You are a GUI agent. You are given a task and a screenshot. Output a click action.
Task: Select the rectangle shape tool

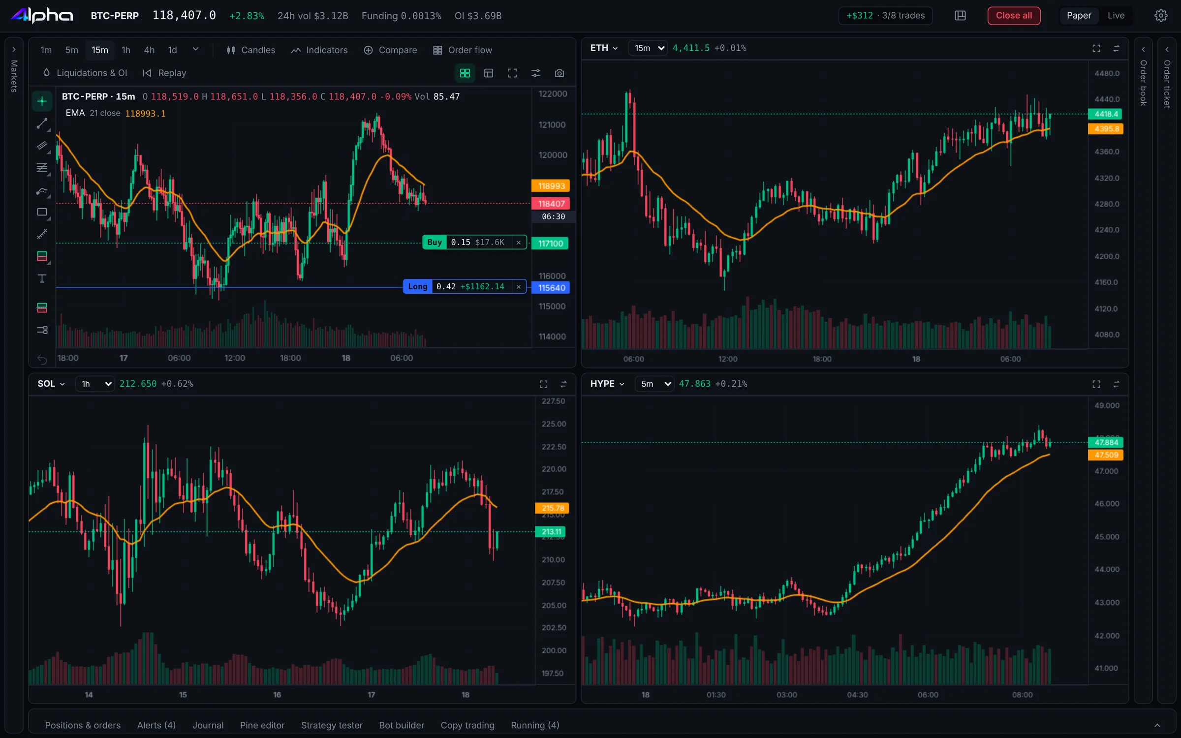point(42,213)
